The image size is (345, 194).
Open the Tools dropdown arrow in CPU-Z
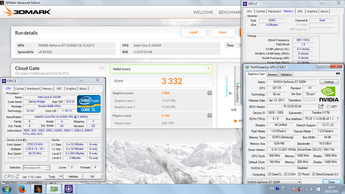pyautogui.click(x=61, y=177)
